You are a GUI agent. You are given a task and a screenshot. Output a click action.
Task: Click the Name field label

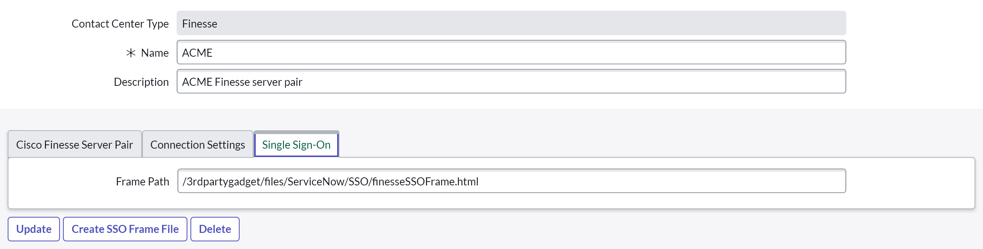(155, 53)
